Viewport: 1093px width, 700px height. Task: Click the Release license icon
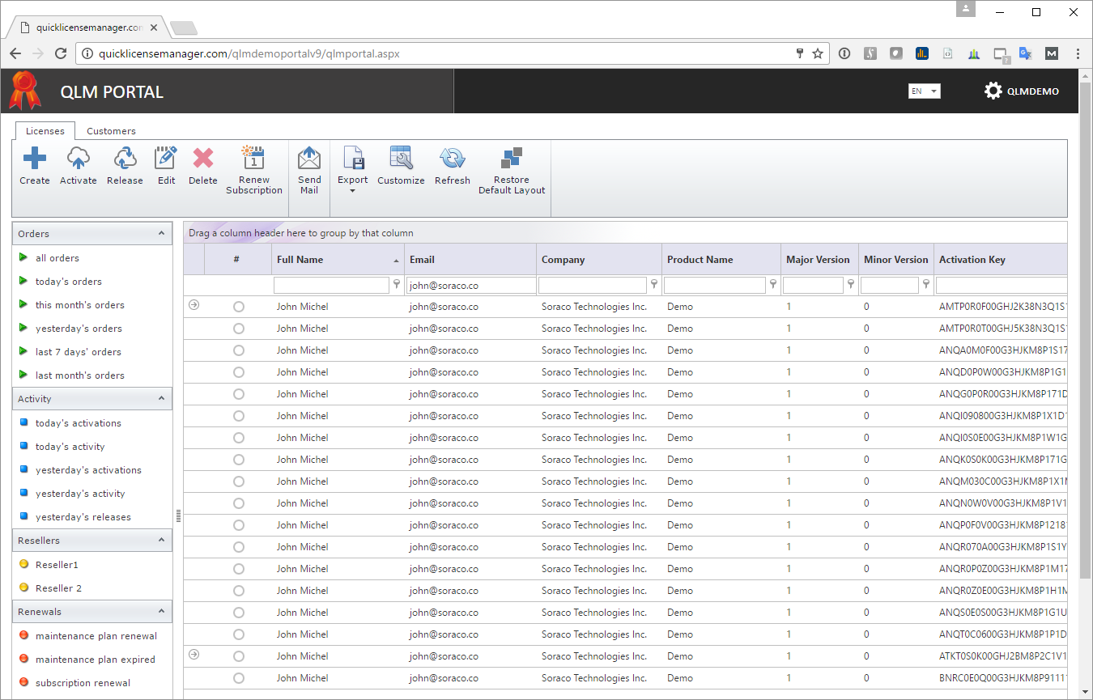coord(125,159)
